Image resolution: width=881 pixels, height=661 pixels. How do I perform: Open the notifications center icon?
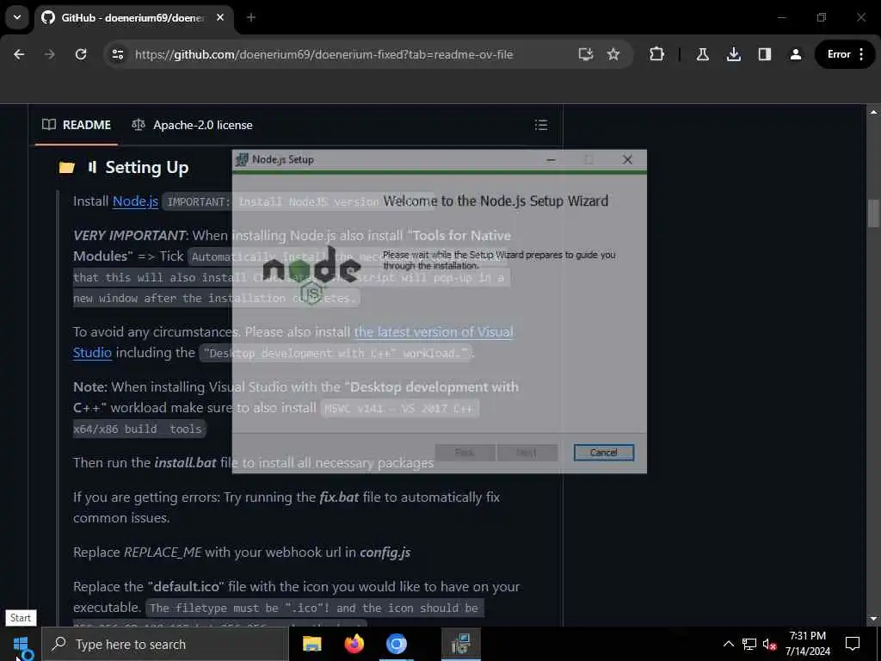[x=853, y=644]
